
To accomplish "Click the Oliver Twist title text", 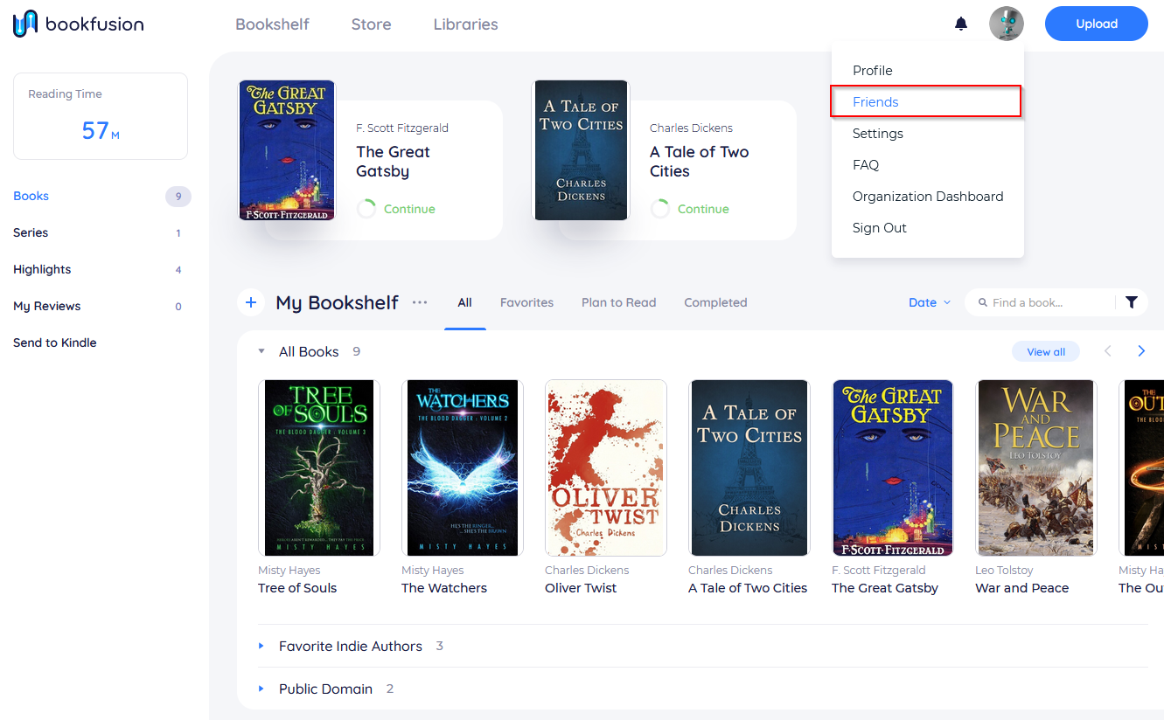I will [581, 588].
